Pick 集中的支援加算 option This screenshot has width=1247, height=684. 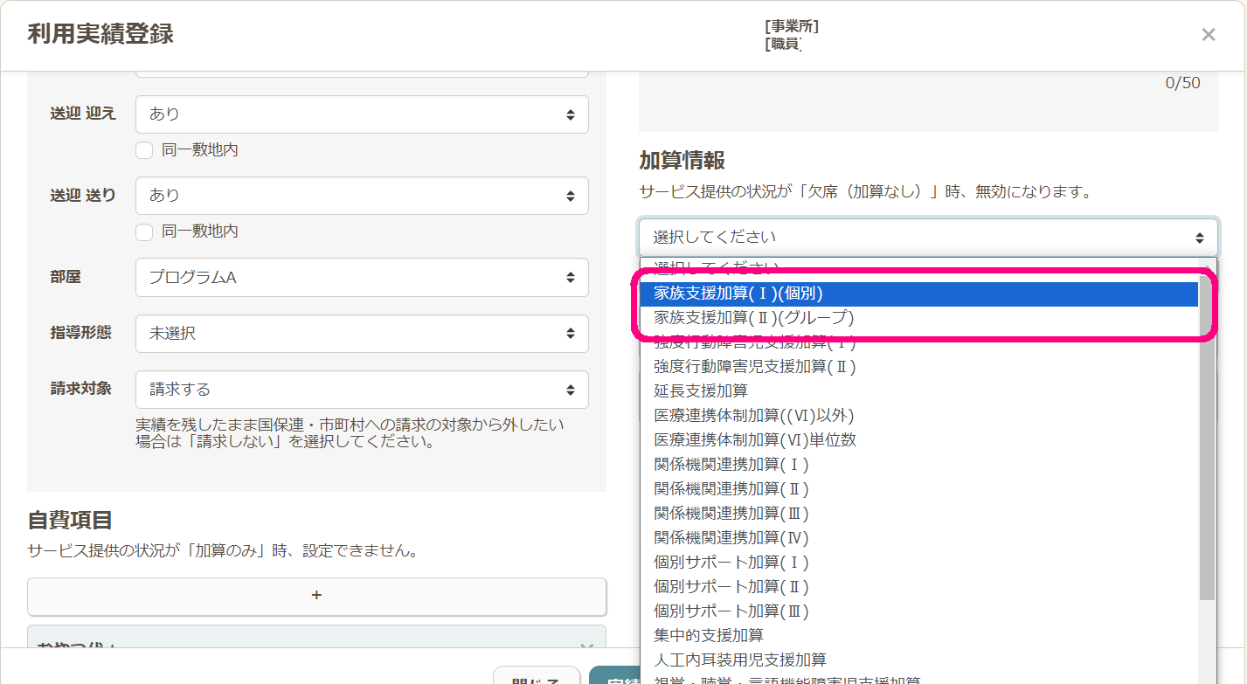pyautogui.click(x=918, y=636)
